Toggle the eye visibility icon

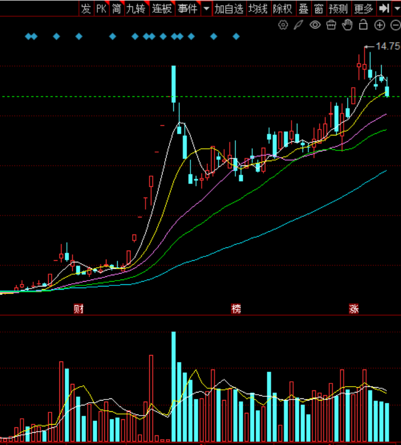315,25
